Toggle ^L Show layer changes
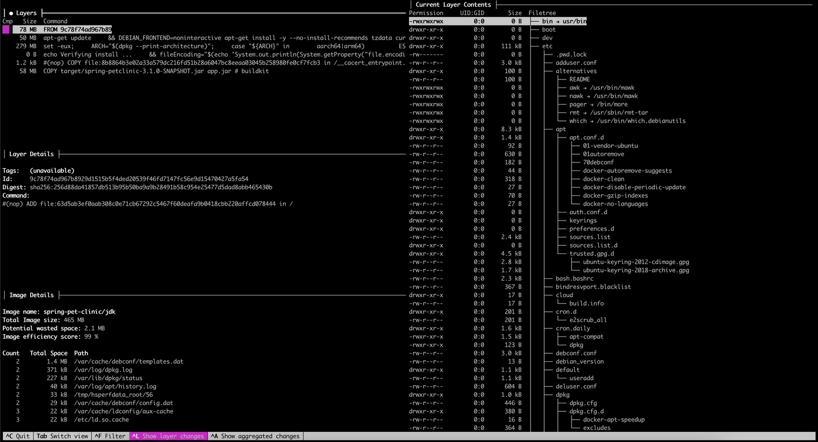Screen dimensions: 818x442 [x=168, y=436]
